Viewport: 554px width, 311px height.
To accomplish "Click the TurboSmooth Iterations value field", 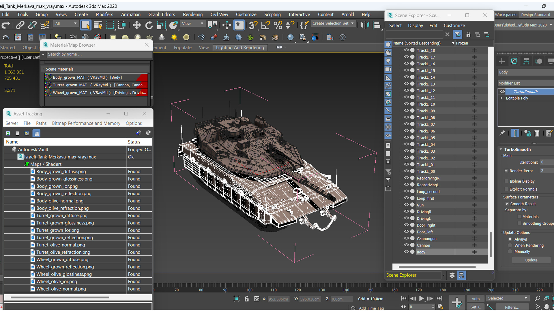I will tap(547, 162).
